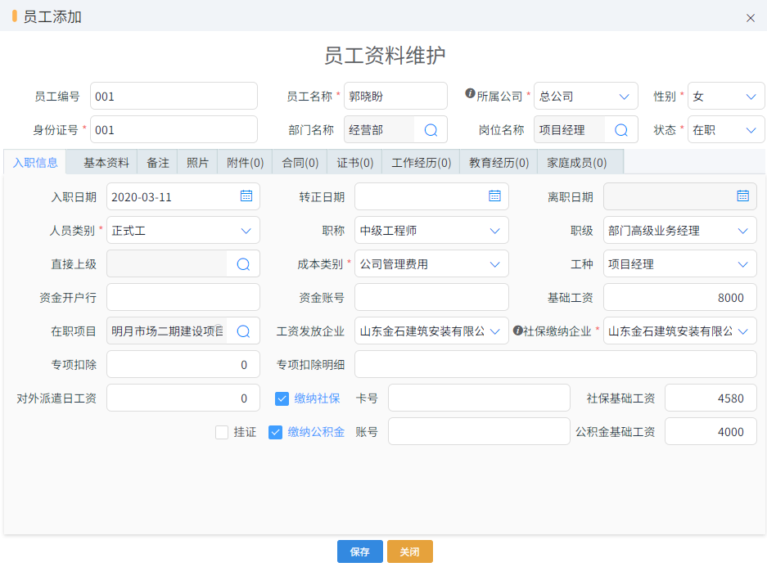Viewport: 767px width, 567px height.
Task: Click the info icon beside 所属公司
Action: point(470,93)
